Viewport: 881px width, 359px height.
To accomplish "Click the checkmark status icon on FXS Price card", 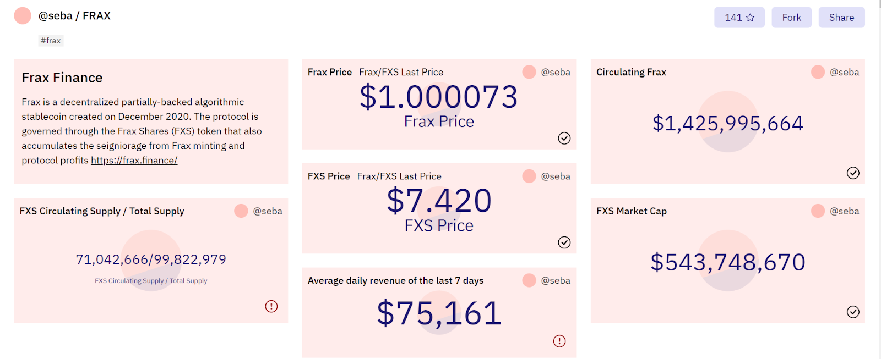I will [564, 242].
